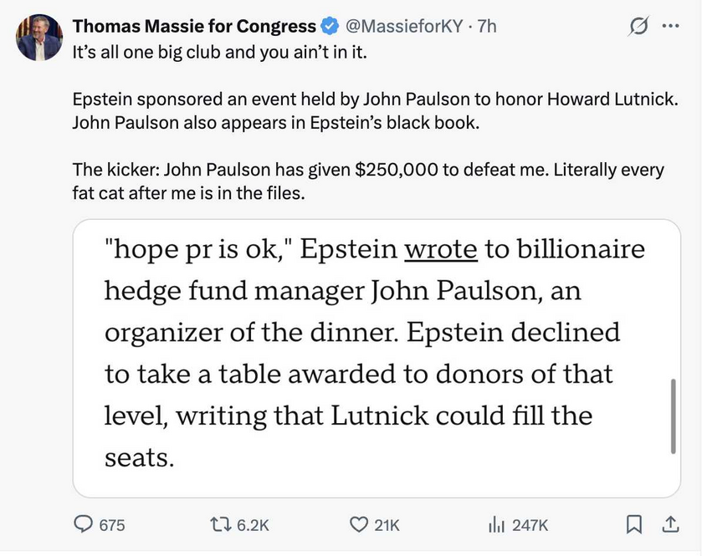Bookmark this post

[635, 524]
